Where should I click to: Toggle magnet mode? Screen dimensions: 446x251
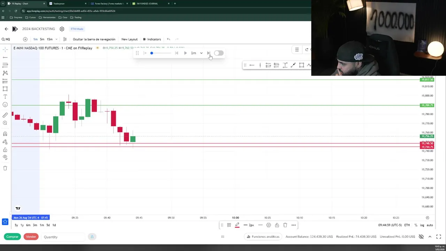pyautogui.click(x=5, y=134)
